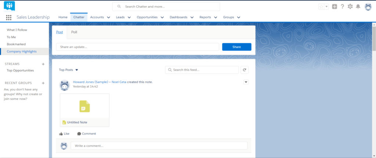Expand the Leads tab dropdown chevron

(x=129, y=17)
